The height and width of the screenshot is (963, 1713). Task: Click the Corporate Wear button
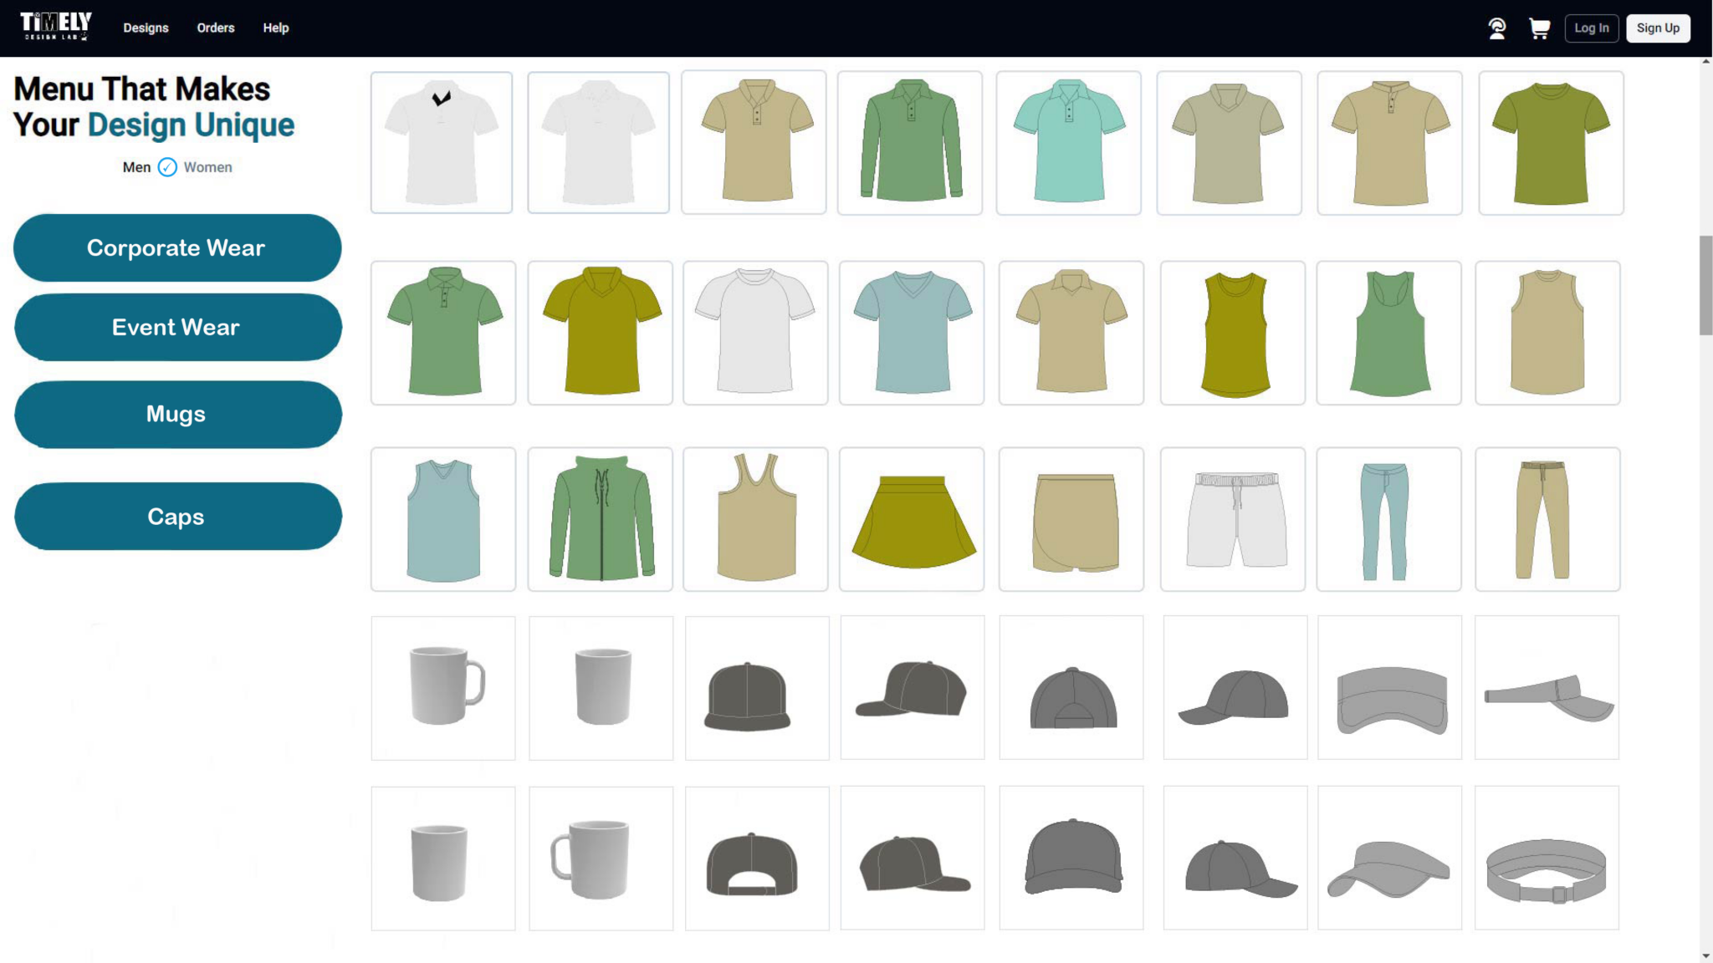(x=176, y=247)
